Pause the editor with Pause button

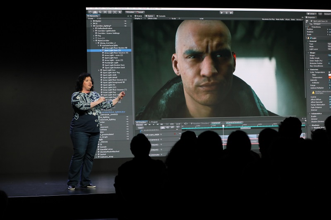point(226,13)
